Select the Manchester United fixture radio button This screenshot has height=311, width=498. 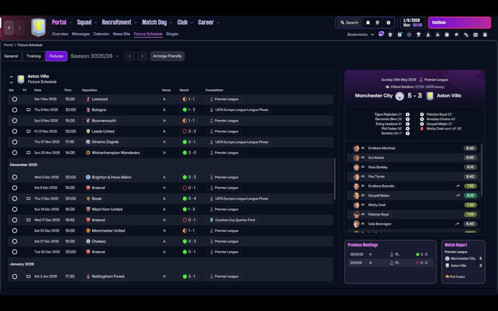point(14,231)
